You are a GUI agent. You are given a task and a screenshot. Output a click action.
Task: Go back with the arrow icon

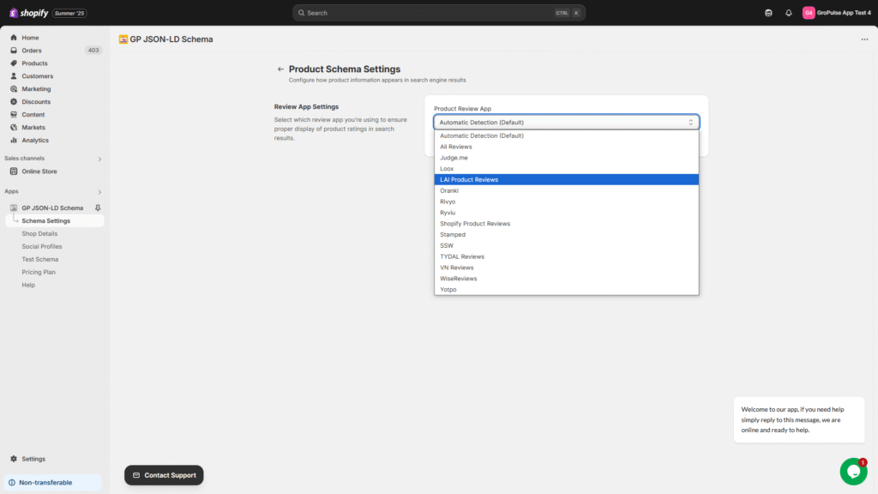(x=280, y=69)
